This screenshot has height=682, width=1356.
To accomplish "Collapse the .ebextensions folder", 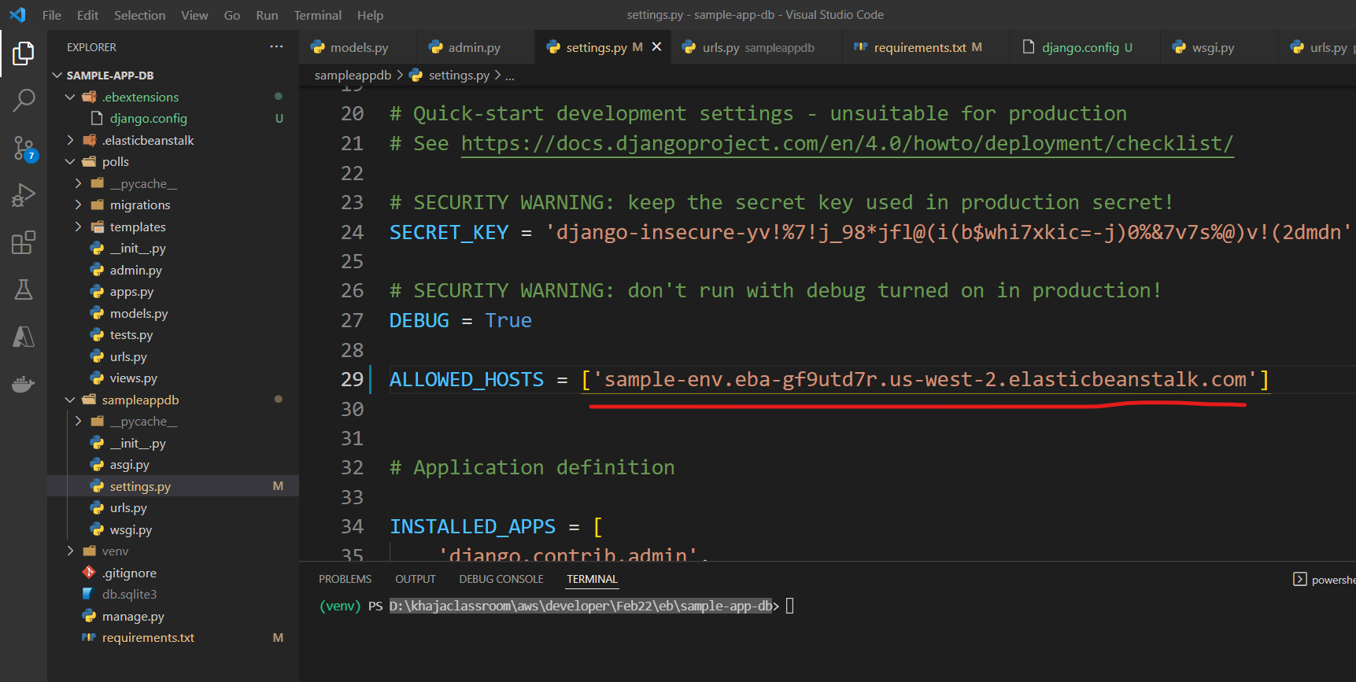I will point(70,97).
